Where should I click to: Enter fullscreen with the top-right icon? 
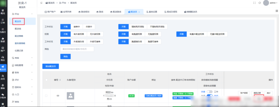(x=254, y=3)
